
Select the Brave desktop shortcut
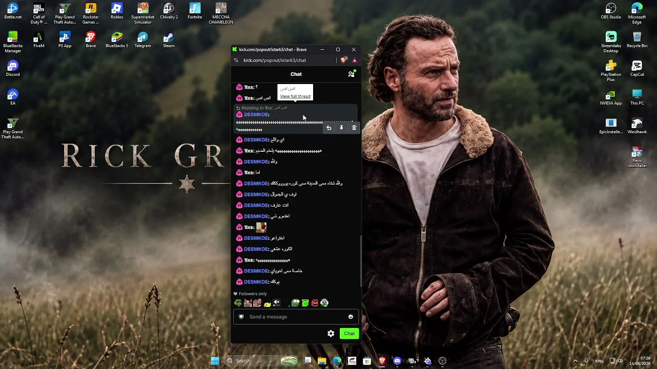(91, 40)
